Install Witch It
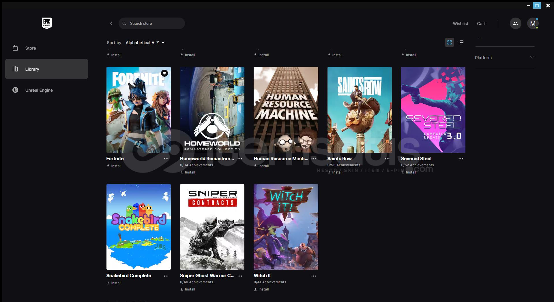 261,289
